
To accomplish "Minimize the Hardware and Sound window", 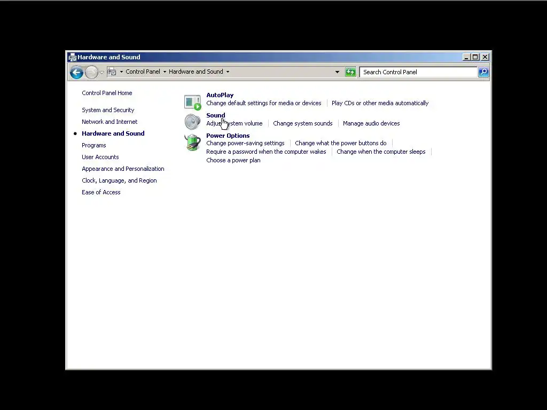I will pos(466,57).
